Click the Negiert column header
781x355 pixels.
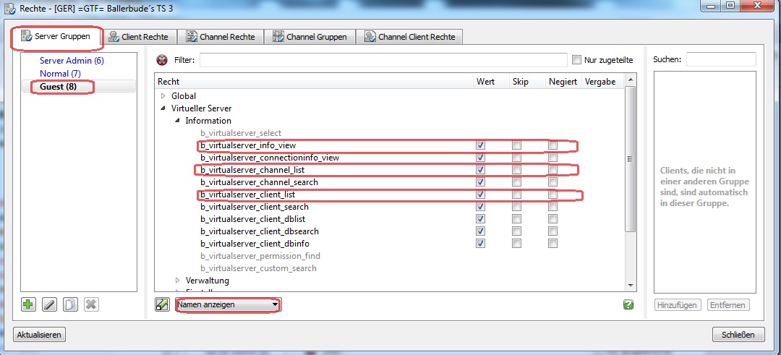(563, 82)
